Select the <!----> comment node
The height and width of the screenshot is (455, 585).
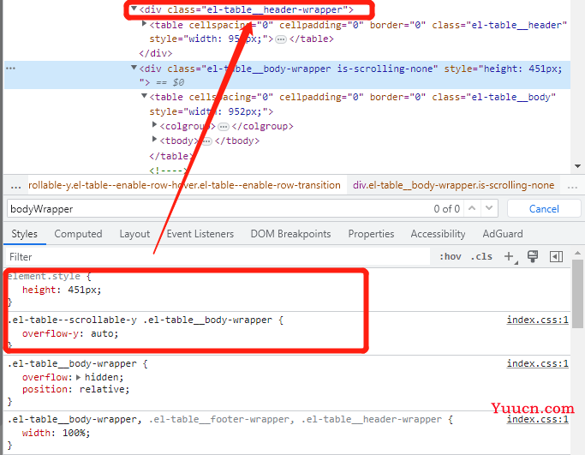pyautogui.click(x=168, y=171)
